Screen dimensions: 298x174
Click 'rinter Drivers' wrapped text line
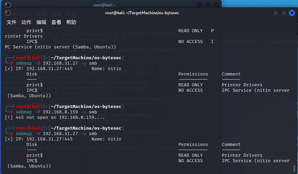point(24,36)
